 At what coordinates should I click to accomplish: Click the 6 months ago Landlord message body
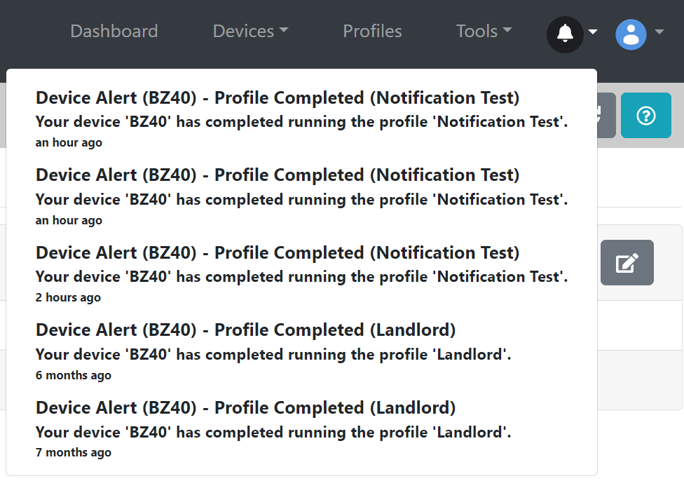(273, 355)
